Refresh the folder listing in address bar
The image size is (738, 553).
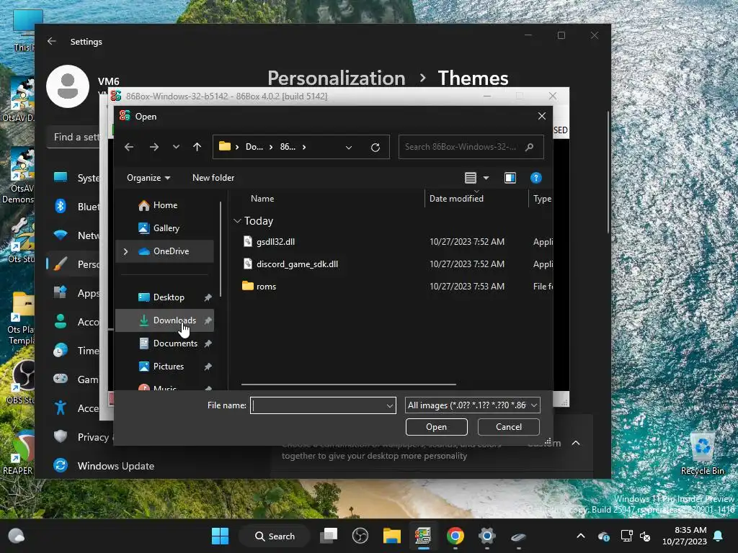(x=375, y=147)
